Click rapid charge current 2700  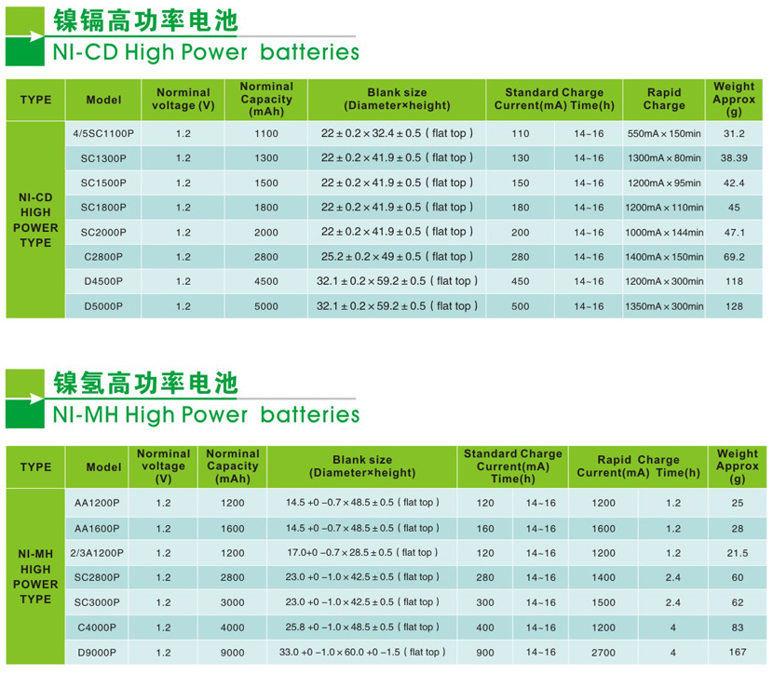pos(603,653)
